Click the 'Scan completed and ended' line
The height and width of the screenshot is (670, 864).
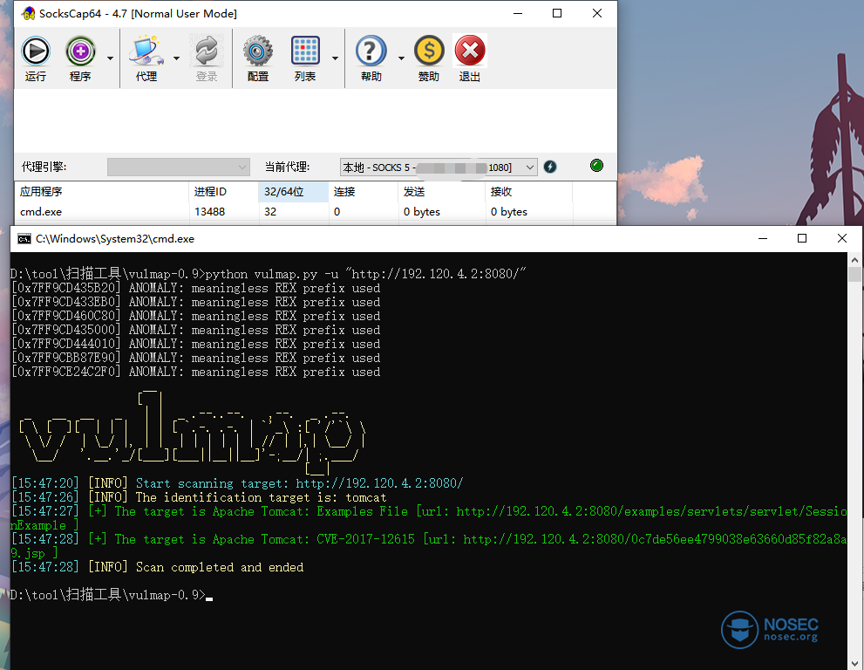pos(158,567)
